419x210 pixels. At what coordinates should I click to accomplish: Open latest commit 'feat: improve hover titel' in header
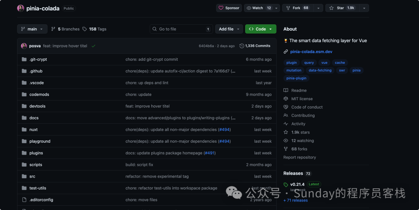pyautogui.click(x=65, y=46)
